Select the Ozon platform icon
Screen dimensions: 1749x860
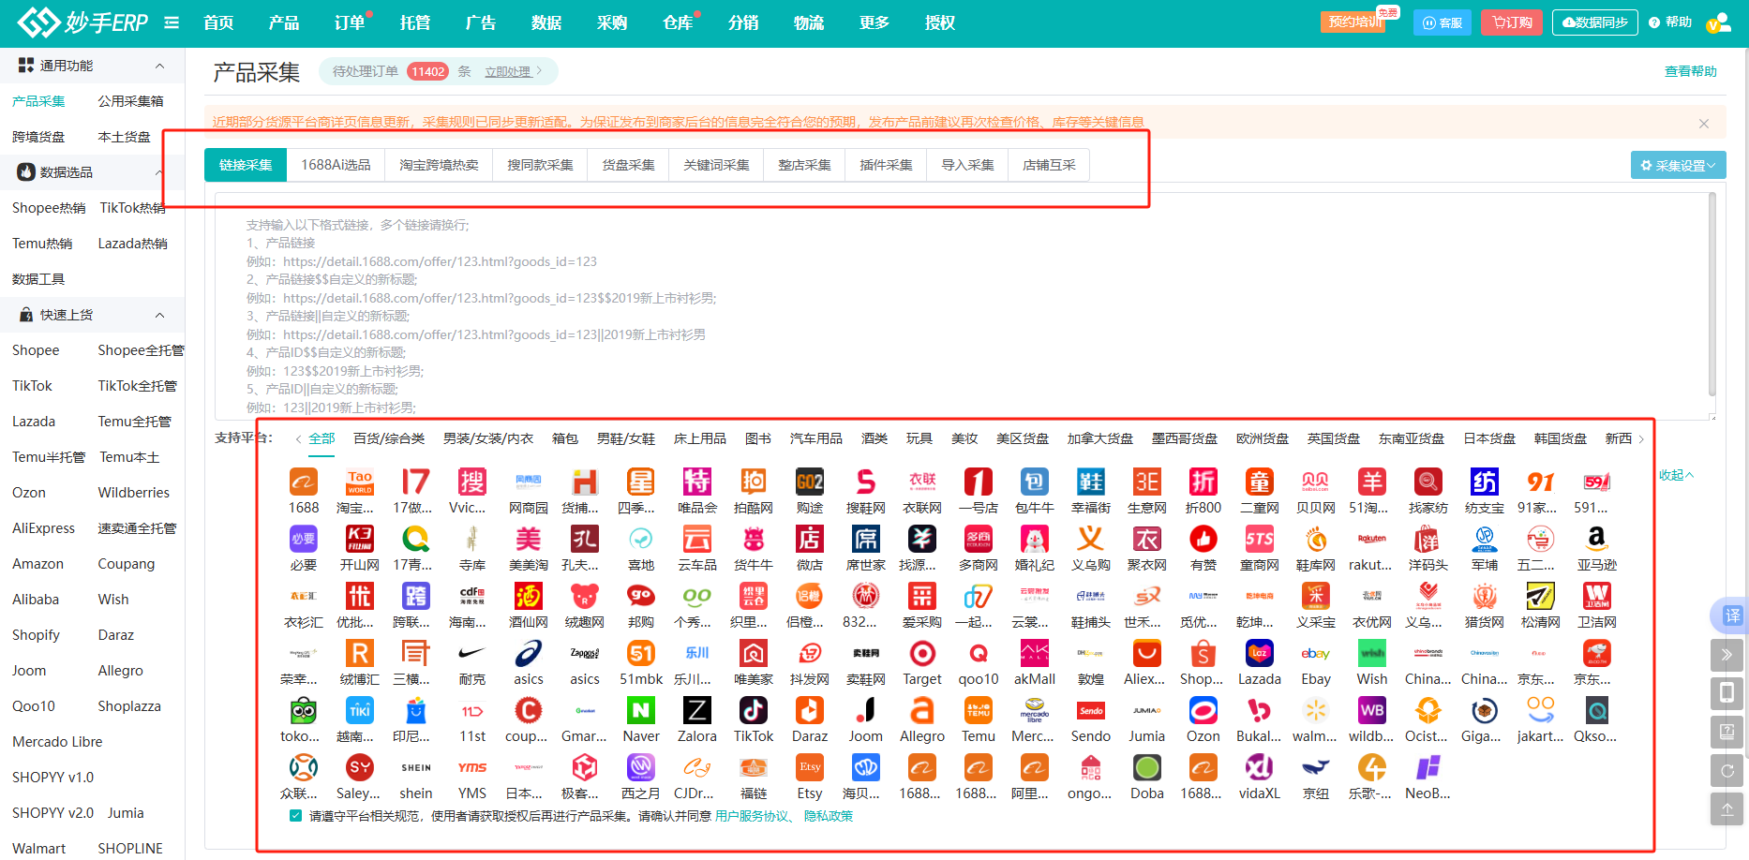point(1203,711)
